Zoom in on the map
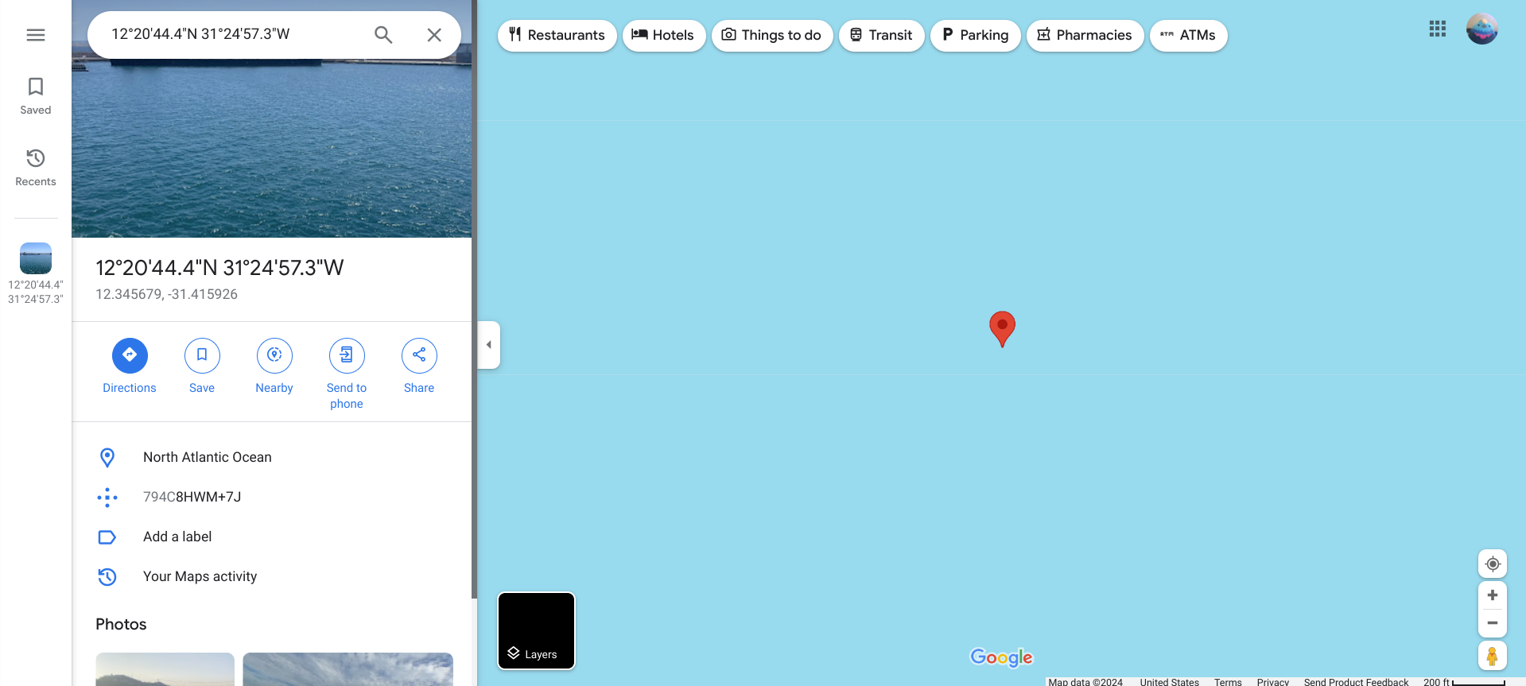The image size is (1526, 686). coord(1492,595)
